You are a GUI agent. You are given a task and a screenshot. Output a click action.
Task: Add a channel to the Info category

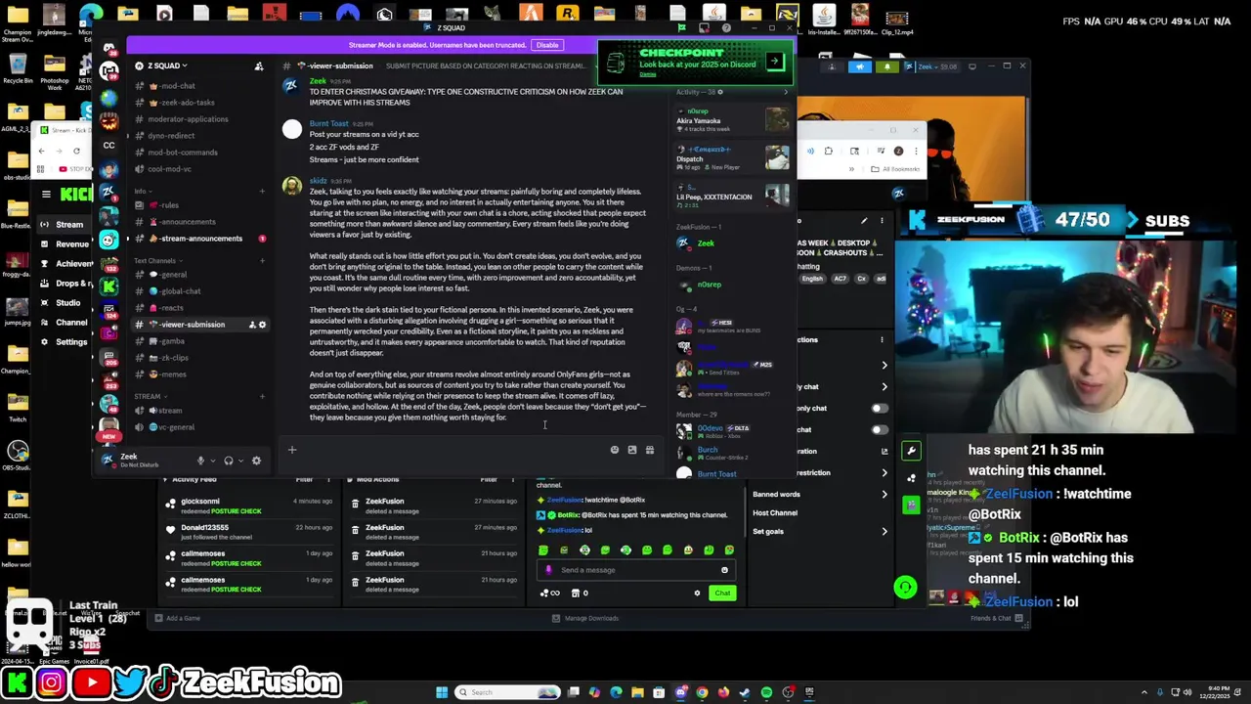[x=262, y=191]
